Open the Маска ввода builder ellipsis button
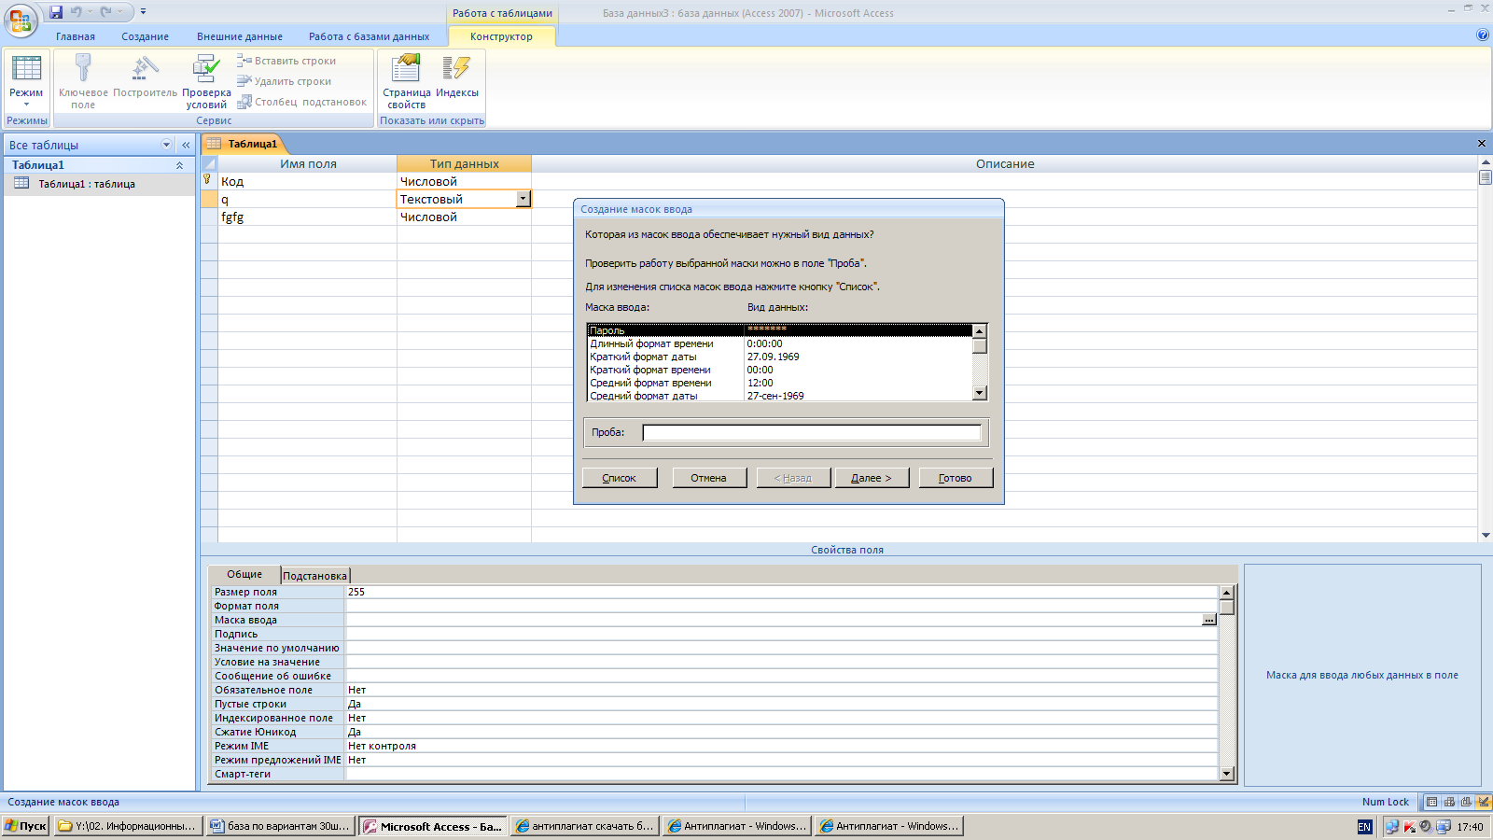1493x840 pixels. click(1209, 620)
